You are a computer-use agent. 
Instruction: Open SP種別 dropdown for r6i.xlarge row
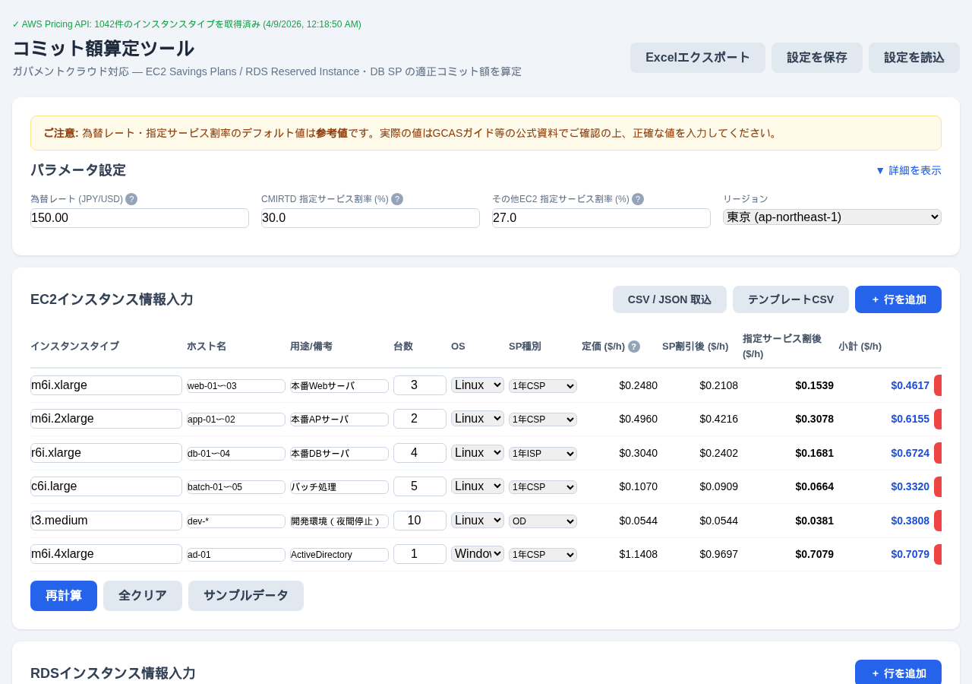543,454
